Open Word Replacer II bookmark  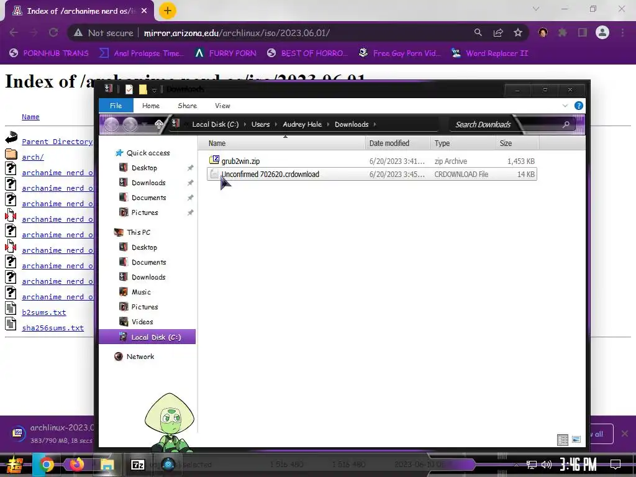coord(489,53)
